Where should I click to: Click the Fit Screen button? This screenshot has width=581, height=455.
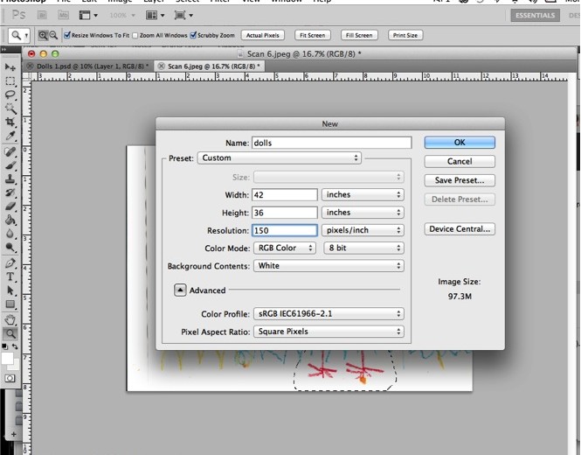313,35
